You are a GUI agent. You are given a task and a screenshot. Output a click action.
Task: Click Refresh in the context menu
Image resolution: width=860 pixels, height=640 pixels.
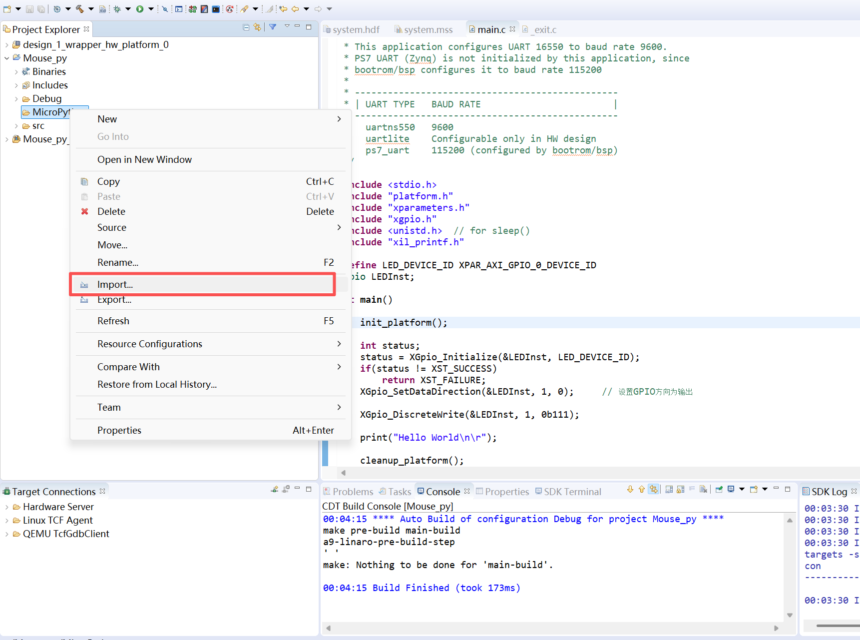pyautogui.click(x=113, y=321)
